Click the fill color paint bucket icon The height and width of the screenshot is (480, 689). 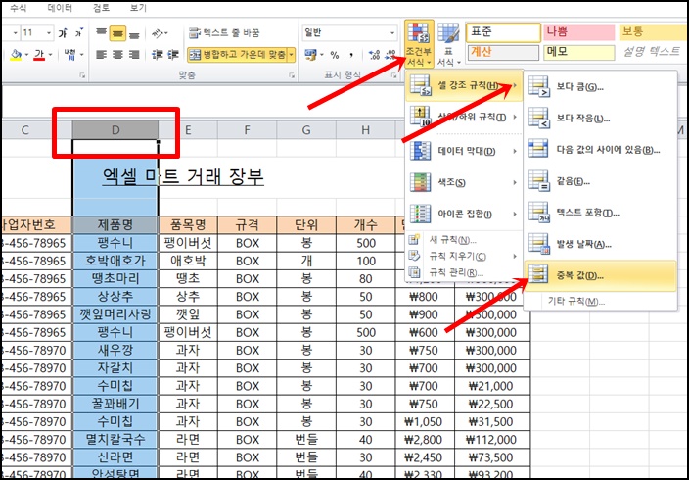(16, 55)
